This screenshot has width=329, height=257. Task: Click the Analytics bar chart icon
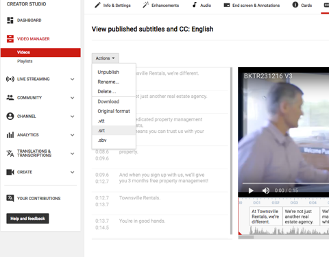[x=10, y=135]
